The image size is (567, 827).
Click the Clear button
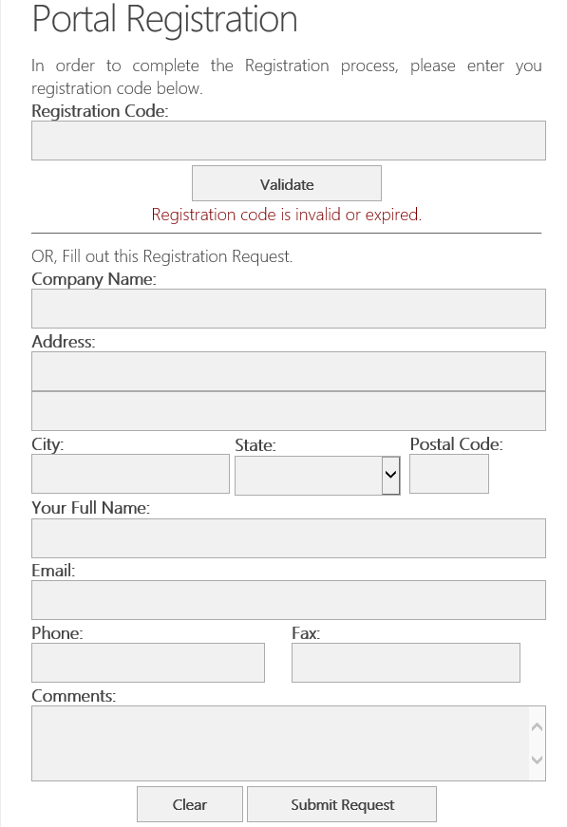190,804
